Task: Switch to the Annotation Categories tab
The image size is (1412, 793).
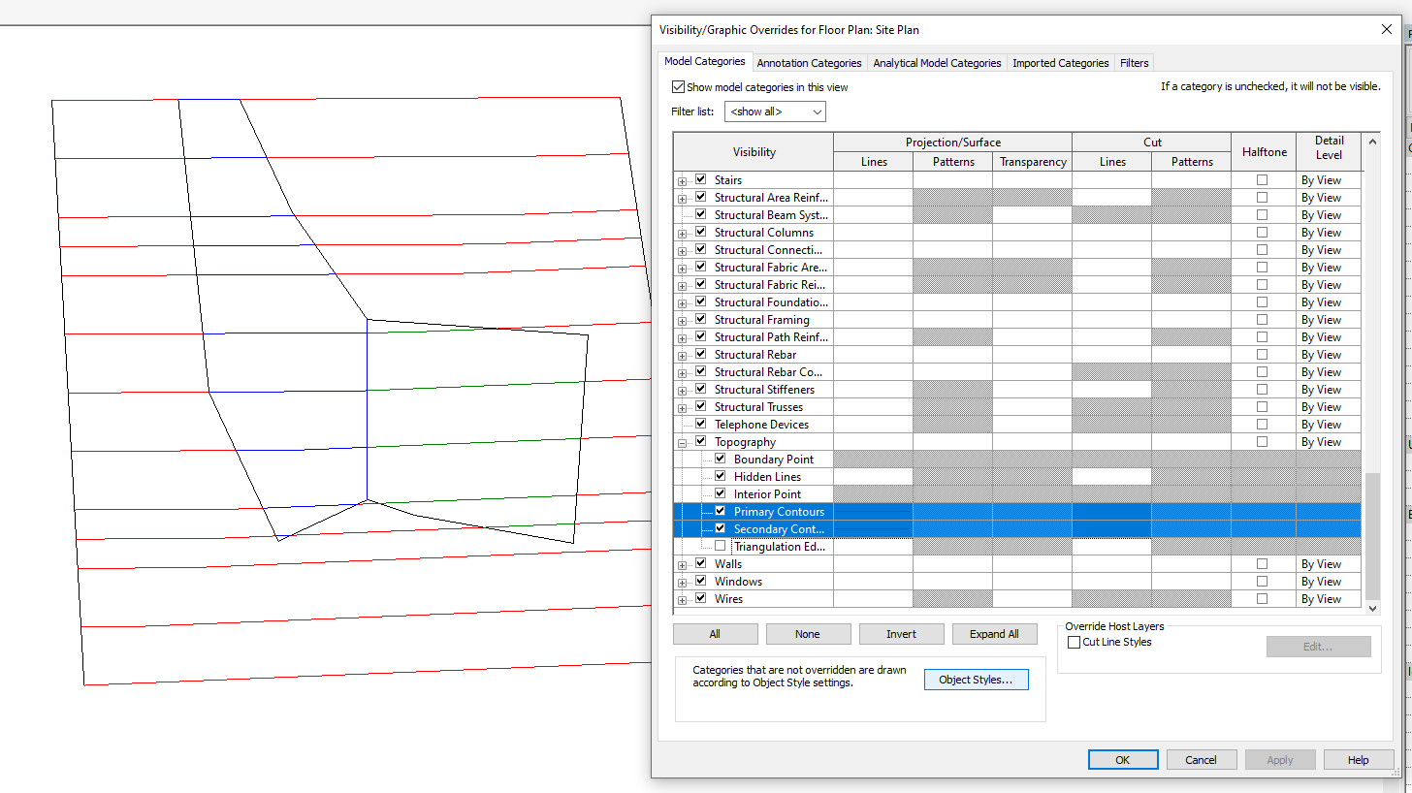Action: pyautogui.click(x=809, y=63)
